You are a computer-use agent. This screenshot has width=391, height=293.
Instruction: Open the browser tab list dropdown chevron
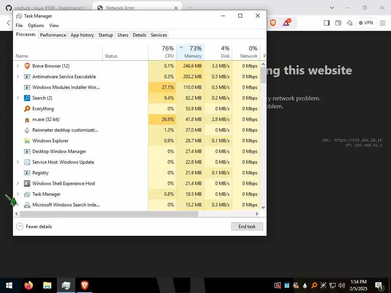click(332, 8)
